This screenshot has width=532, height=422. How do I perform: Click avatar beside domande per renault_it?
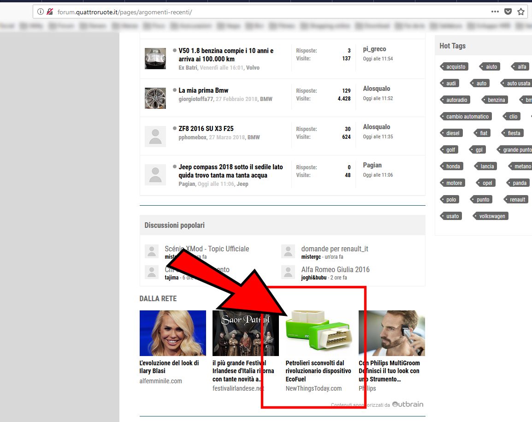tap(288, 251)
